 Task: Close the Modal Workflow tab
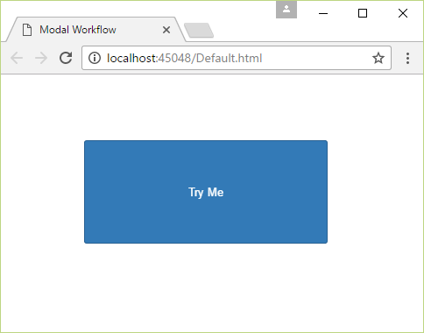166,30
